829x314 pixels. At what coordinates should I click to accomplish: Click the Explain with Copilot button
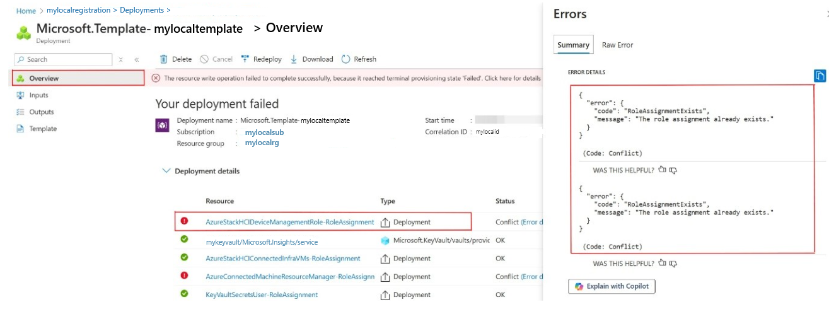[x=612, y=286]
